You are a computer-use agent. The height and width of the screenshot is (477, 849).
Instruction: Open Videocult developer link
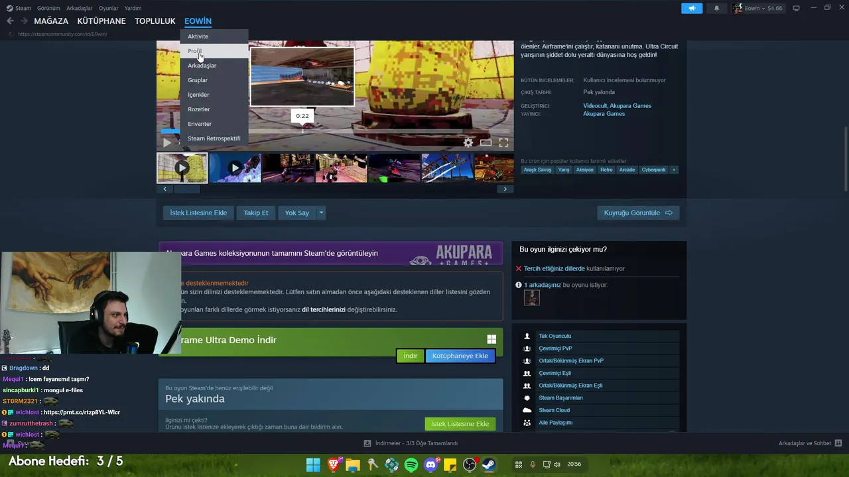coord(595,106)
